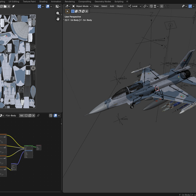Open the Texture Paint workspace tab
The image size is (196, 196).
pyautogui.click(x=29, y=2)
